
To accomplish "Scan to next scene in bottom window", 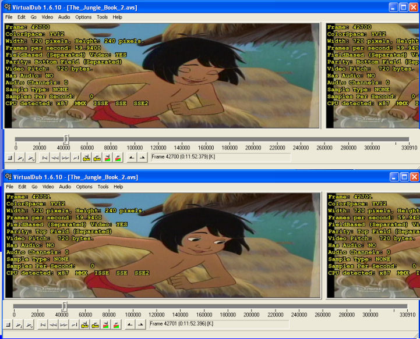I will [x=117, y=324].
